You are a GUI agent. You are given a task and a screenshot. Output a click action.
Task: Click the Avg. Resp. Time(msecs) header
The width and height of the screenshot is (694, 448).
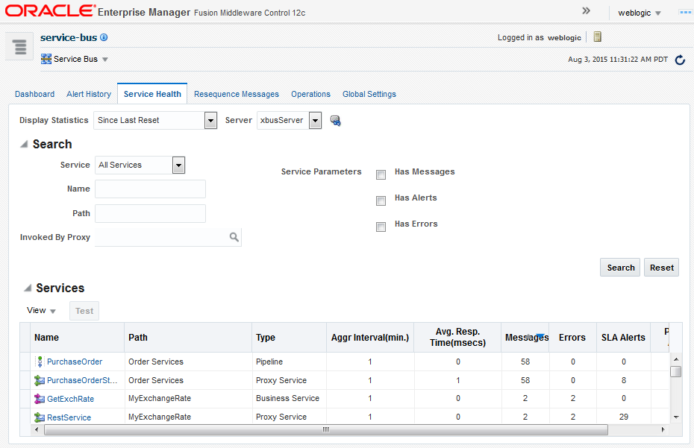[x=457, y=338]
